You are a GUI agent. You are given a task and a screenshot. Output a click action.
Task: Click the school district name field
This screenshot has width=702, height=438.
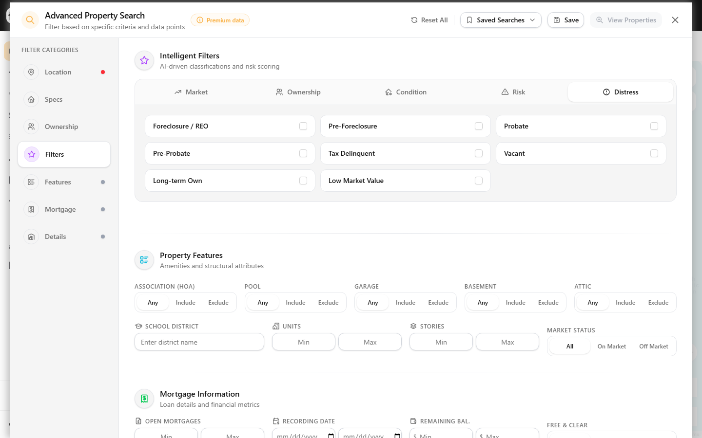199,342
